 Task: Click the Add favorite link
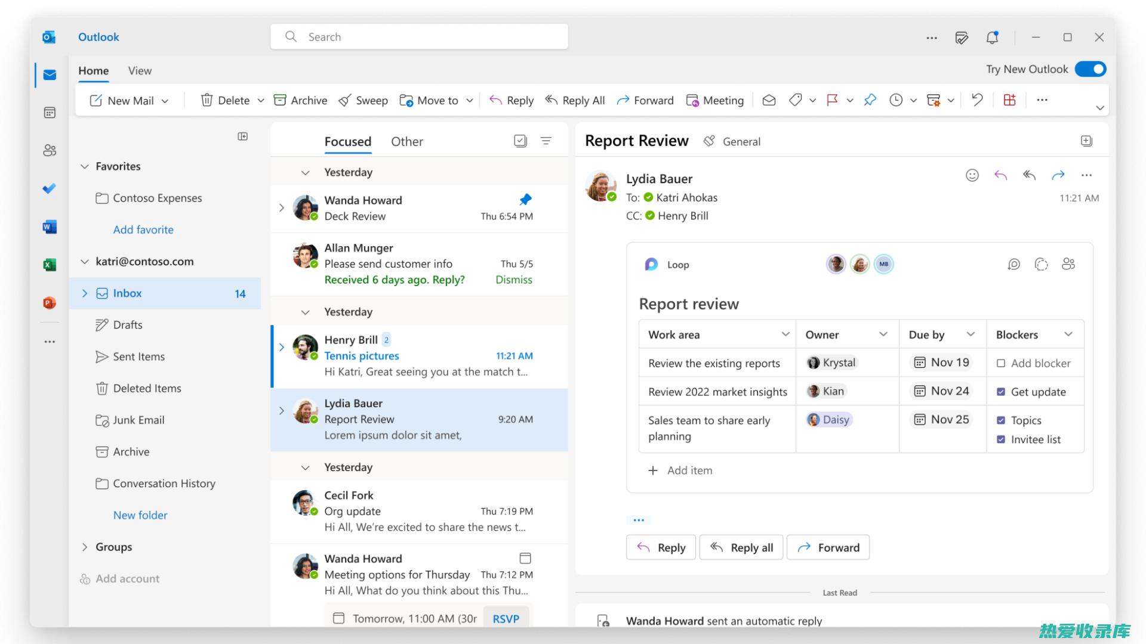tap(143, 230)
